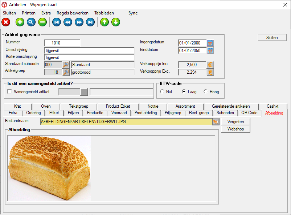Image resolution: width=291 pixels, height=215 pixels.
Task: Switch to the Prijsgroep tab
Action: coord(173,113)
